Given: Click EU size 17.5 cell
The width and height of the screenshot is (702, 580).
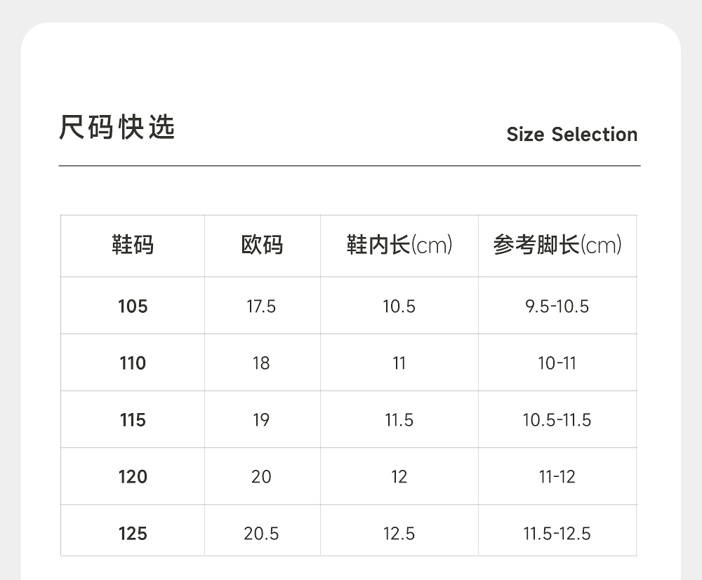Looking at the screenshot, I should (x=261, y=306).
